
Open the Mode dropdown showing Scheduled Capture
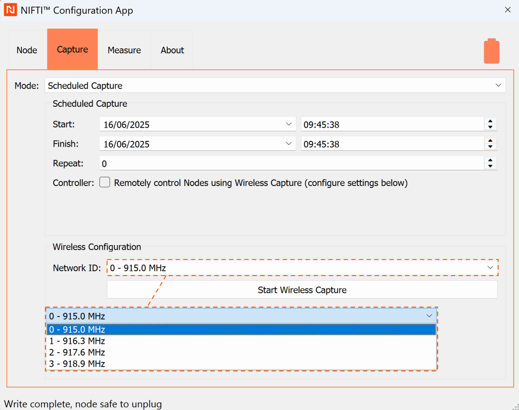click(275, 85)
